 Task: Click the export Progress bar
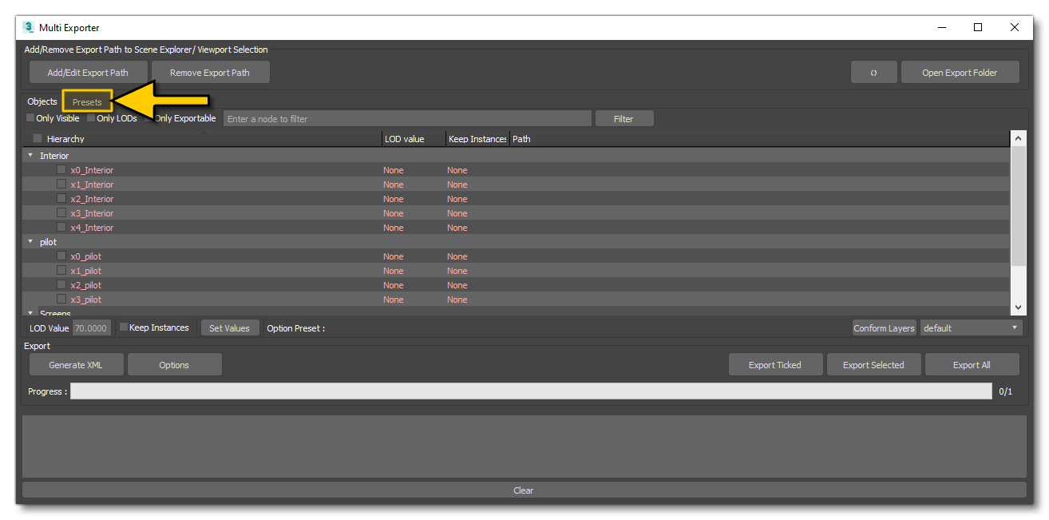point(531,391)
